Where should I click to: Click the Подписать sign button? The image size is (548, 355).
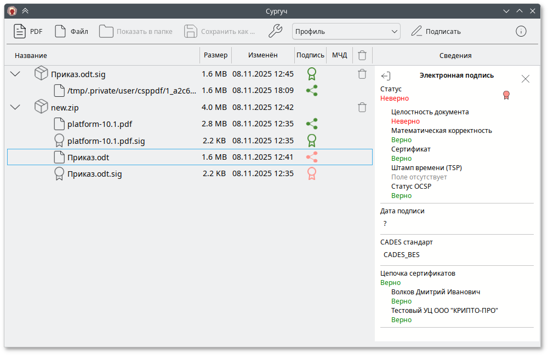coord(436,31)
